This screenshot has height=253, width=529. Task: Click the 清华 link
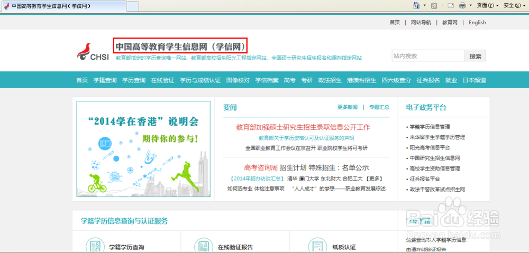tap(292, 179)
